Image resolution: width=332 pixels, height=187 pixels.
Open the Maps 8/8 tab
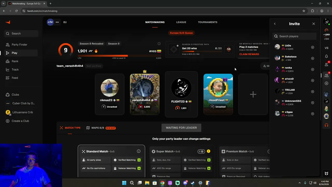tap(101, 128)
